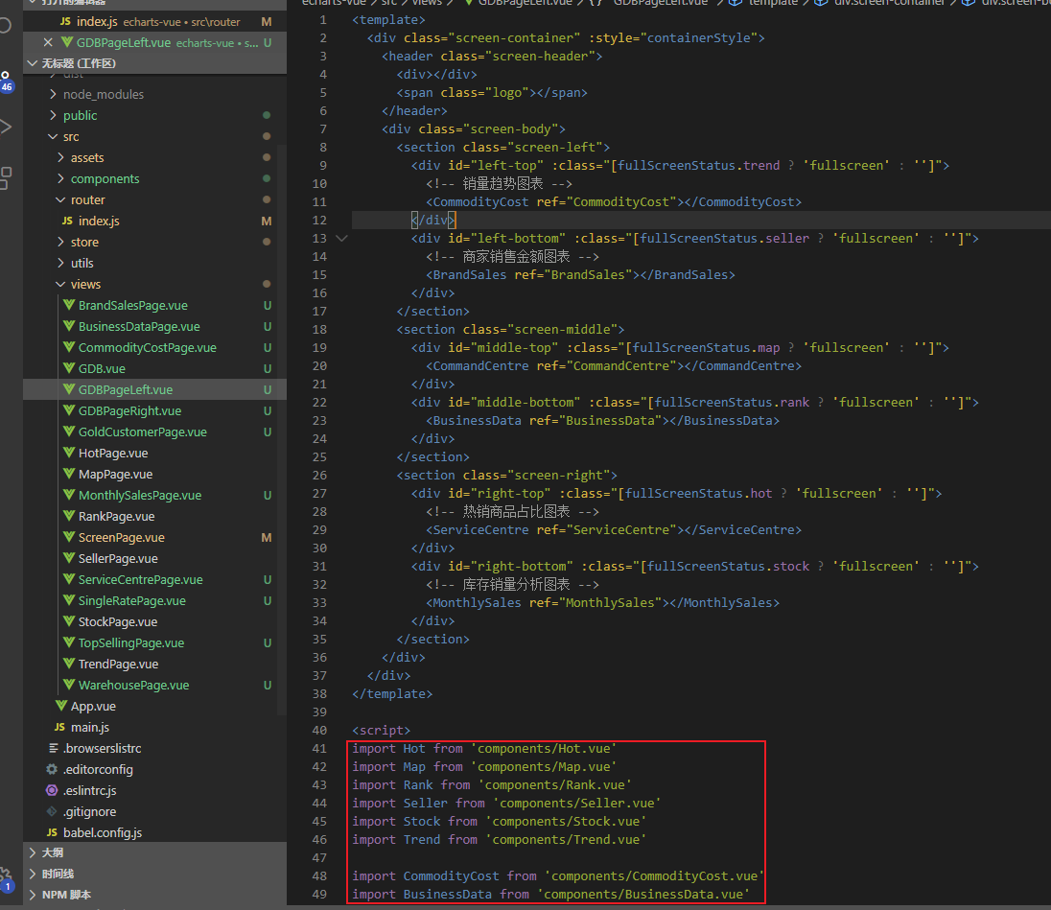This screenshot has width=1051, height=910.
Task: Open Run and Debug activity bar icon
Action: pyautogui.click(x=6, y=126)
